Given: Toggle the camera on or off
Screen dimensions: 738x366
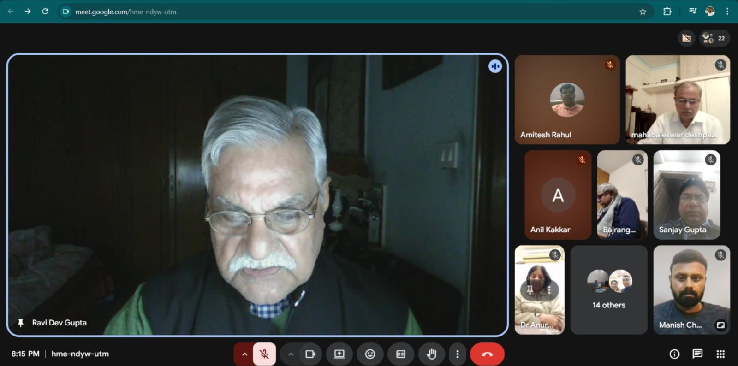Looking at the screenshot, I should pos(310,354).
